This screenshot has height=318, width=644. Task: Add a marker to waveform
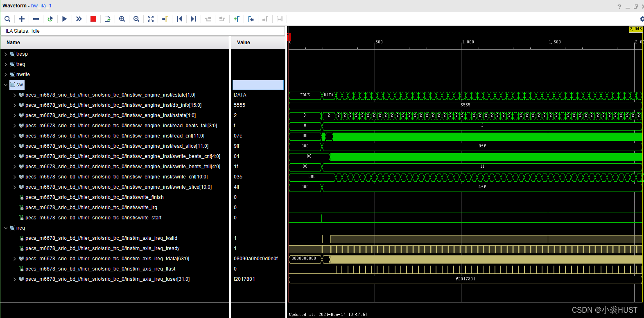237,19
